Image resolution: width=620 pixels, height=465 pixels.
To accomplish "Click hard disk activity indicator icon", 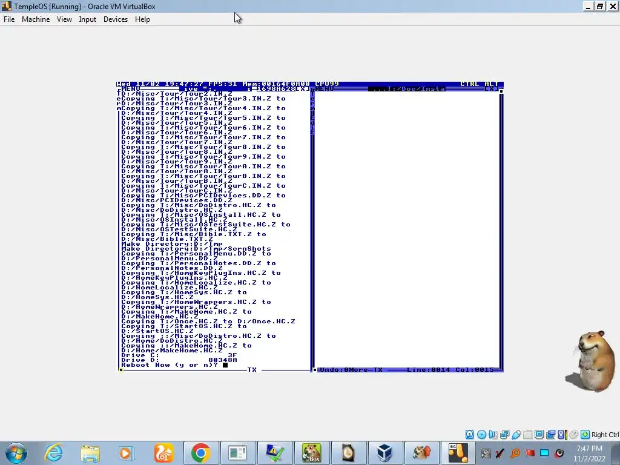I will 469,435.
